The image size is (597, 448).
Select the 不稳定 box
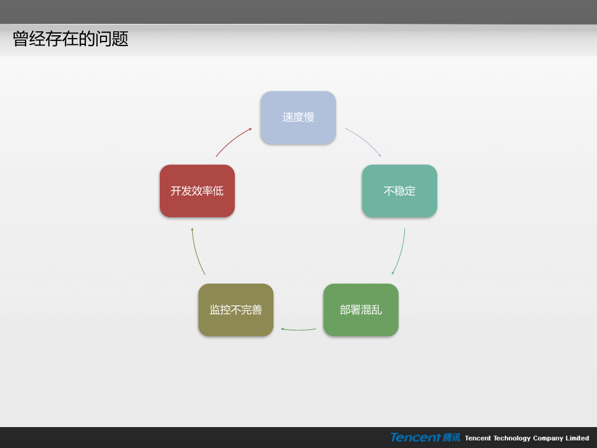point(399,191)
